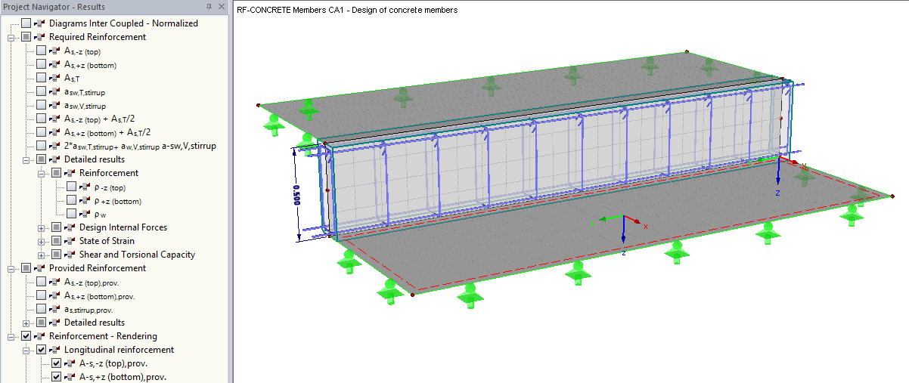The image size is (909, 383).
Task: Select the 'Design Internal Forces' label
Action: (123, 227)
